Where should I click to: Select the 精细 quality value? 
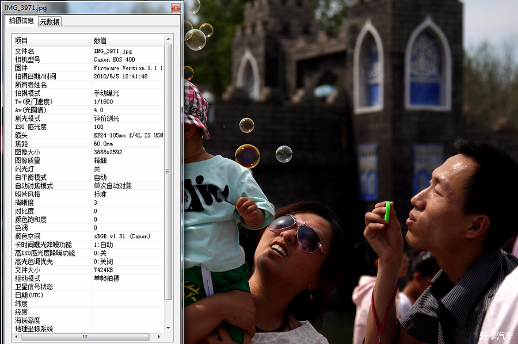100,160
